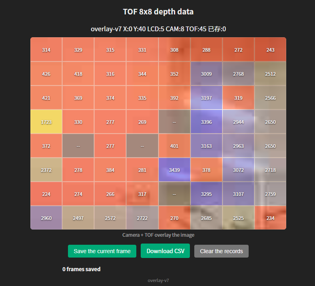This screenshot has height=286, width=315.
Task: Click the cell reading 2759
Action: click(x=270, y=194)
